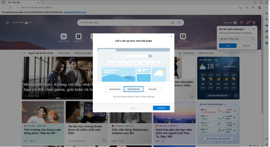Choose the Informational layout option
This screenshot has height=147, width=270.
pyautogui.click(x=134, y=89)
